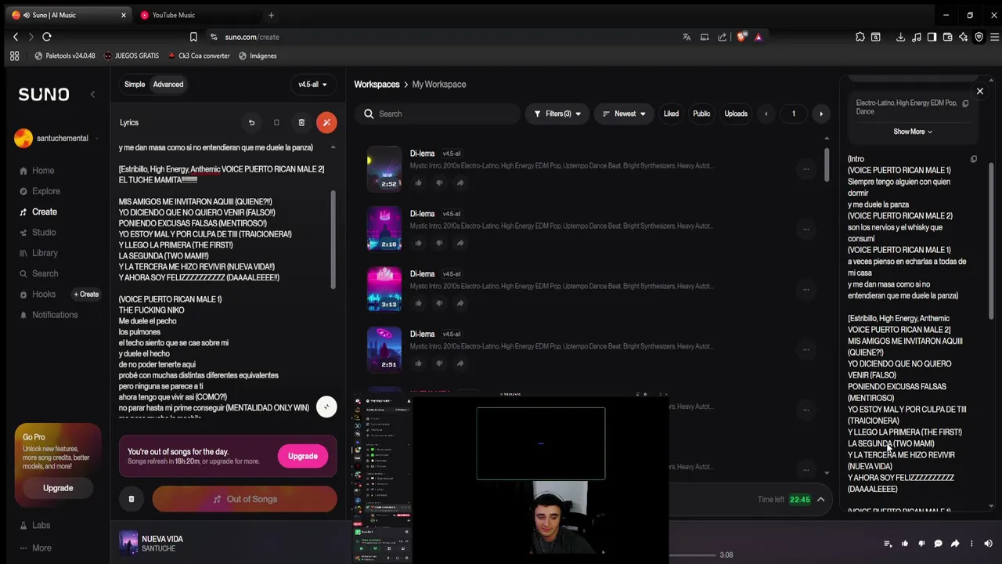Screen dimensions: 1002x564
Task: Switch to Advanced mode
Action: (x=168, y=85)
